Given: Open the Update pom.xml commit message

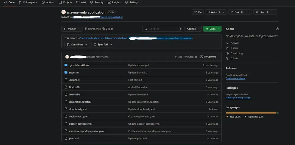Looking at the screenshot, I should click(137, 139).
